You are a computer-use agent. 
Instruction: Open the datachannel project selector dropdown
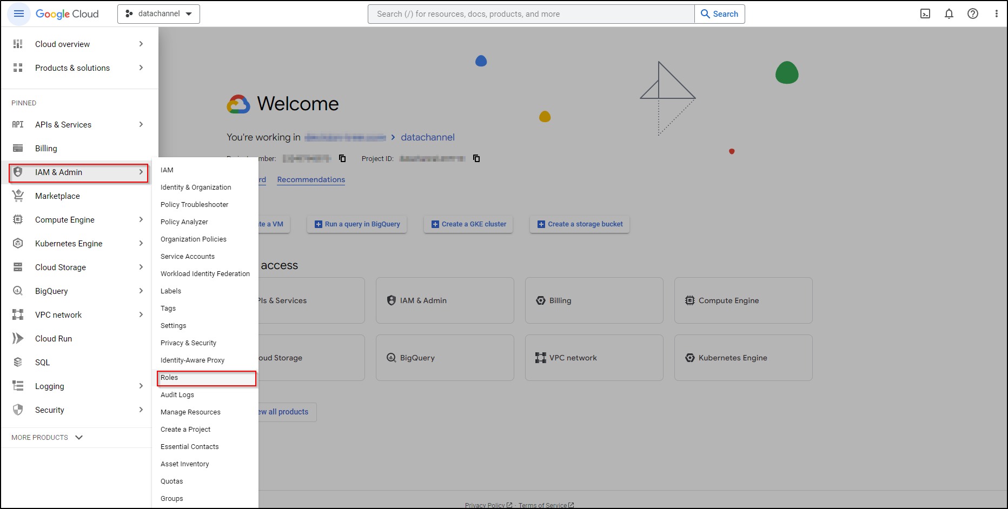coord(158,14)
